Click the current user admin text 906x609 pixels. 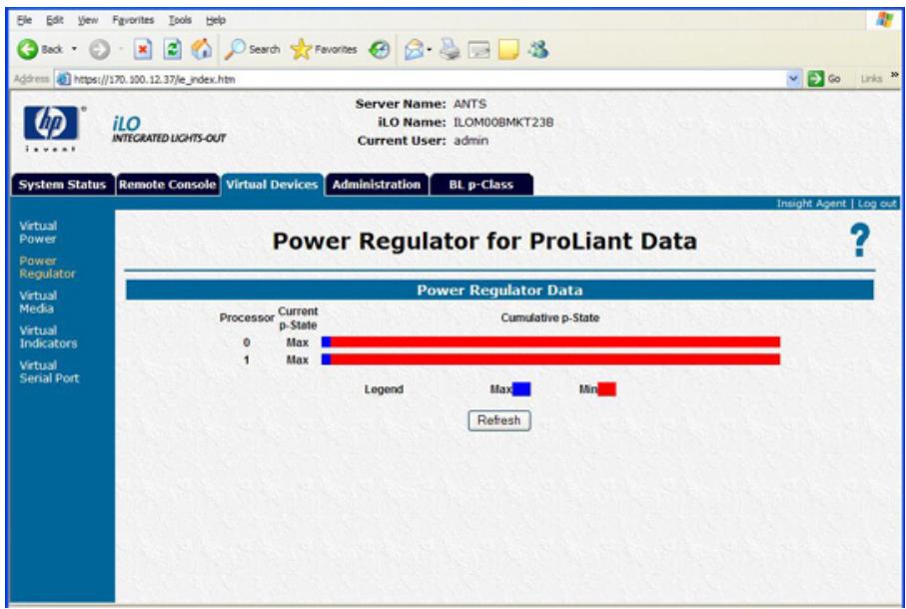[470, 141]
